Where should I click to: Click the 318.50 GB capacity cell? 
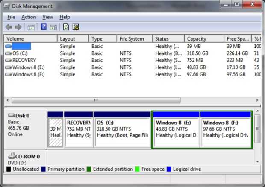pos(197,53)
